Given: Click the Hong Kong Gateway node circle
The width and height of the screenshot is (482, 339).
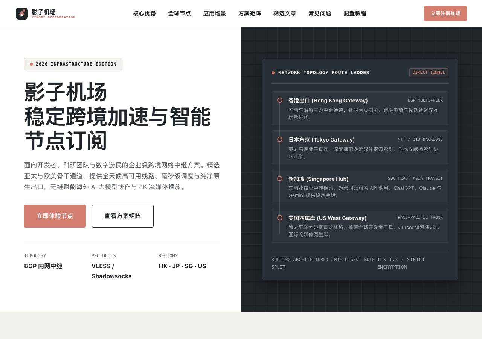Looking at the screenshot, I should pos(280,100).
